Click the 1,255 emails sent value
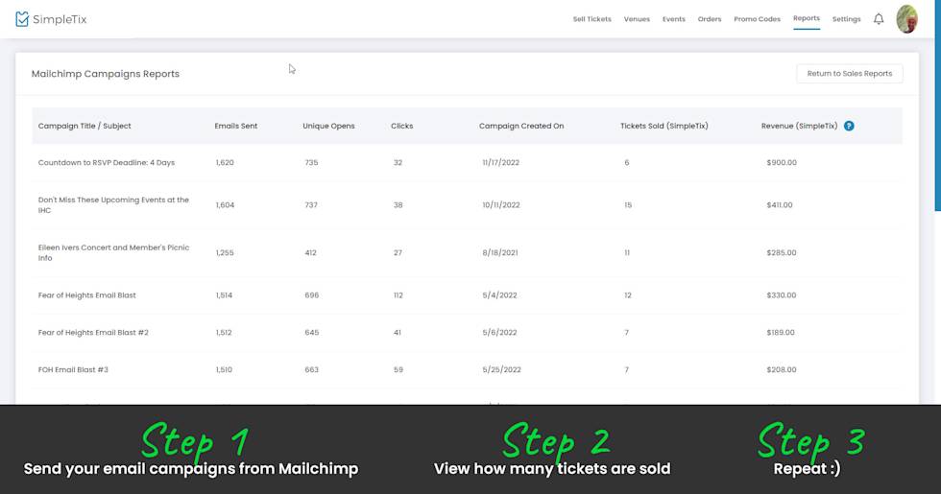Image resolution: width=941 pixels, height=494 pixels. [x=225, y=253]
